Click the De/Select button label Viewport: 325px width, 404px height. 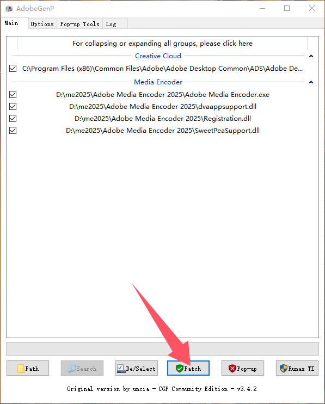140,369
